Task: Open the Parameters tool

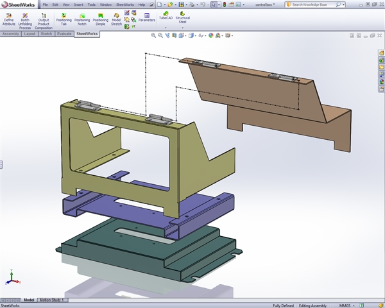Action: [x=147, y=17]
